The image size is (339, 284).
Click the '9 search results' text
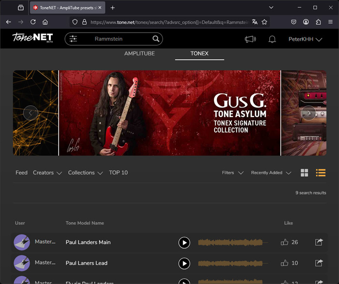[311, 193]
